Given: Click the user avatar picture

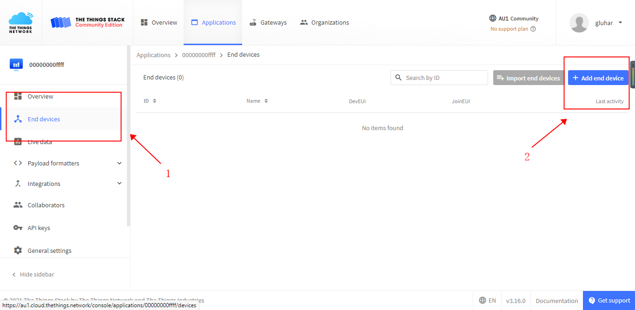Looking at the screenshot, I should [579, 23].
